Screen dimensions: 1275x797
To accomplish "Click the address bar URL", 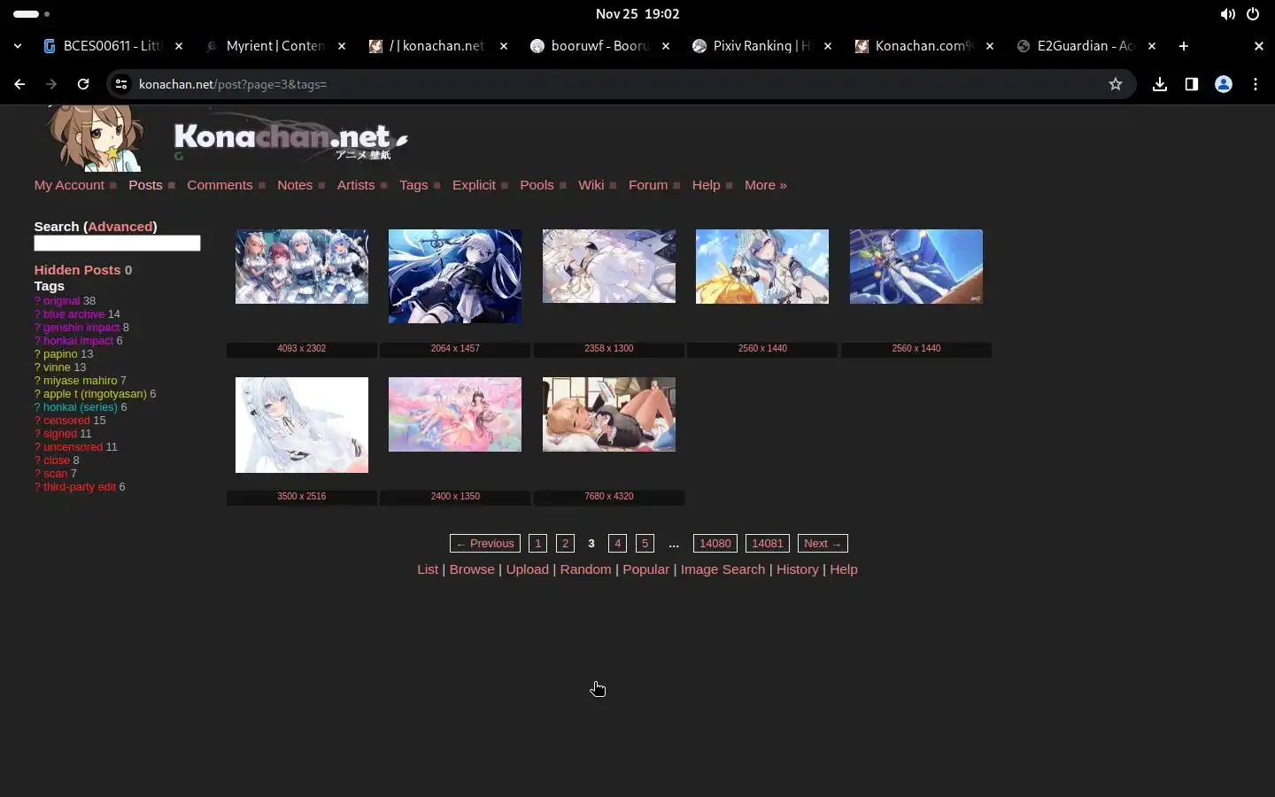I will tap(233, 84).
